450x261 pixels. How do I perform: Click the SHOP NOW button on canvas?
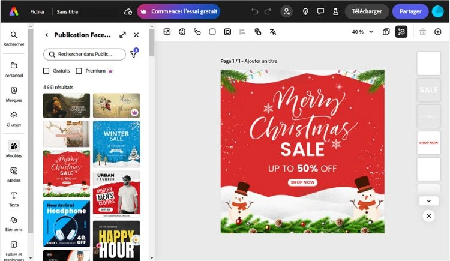[x=302, y=182]
